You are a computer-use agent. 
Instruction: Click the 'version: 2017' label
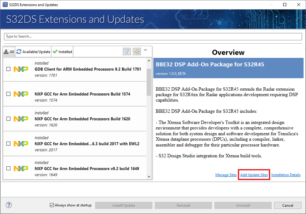point(46,150)
